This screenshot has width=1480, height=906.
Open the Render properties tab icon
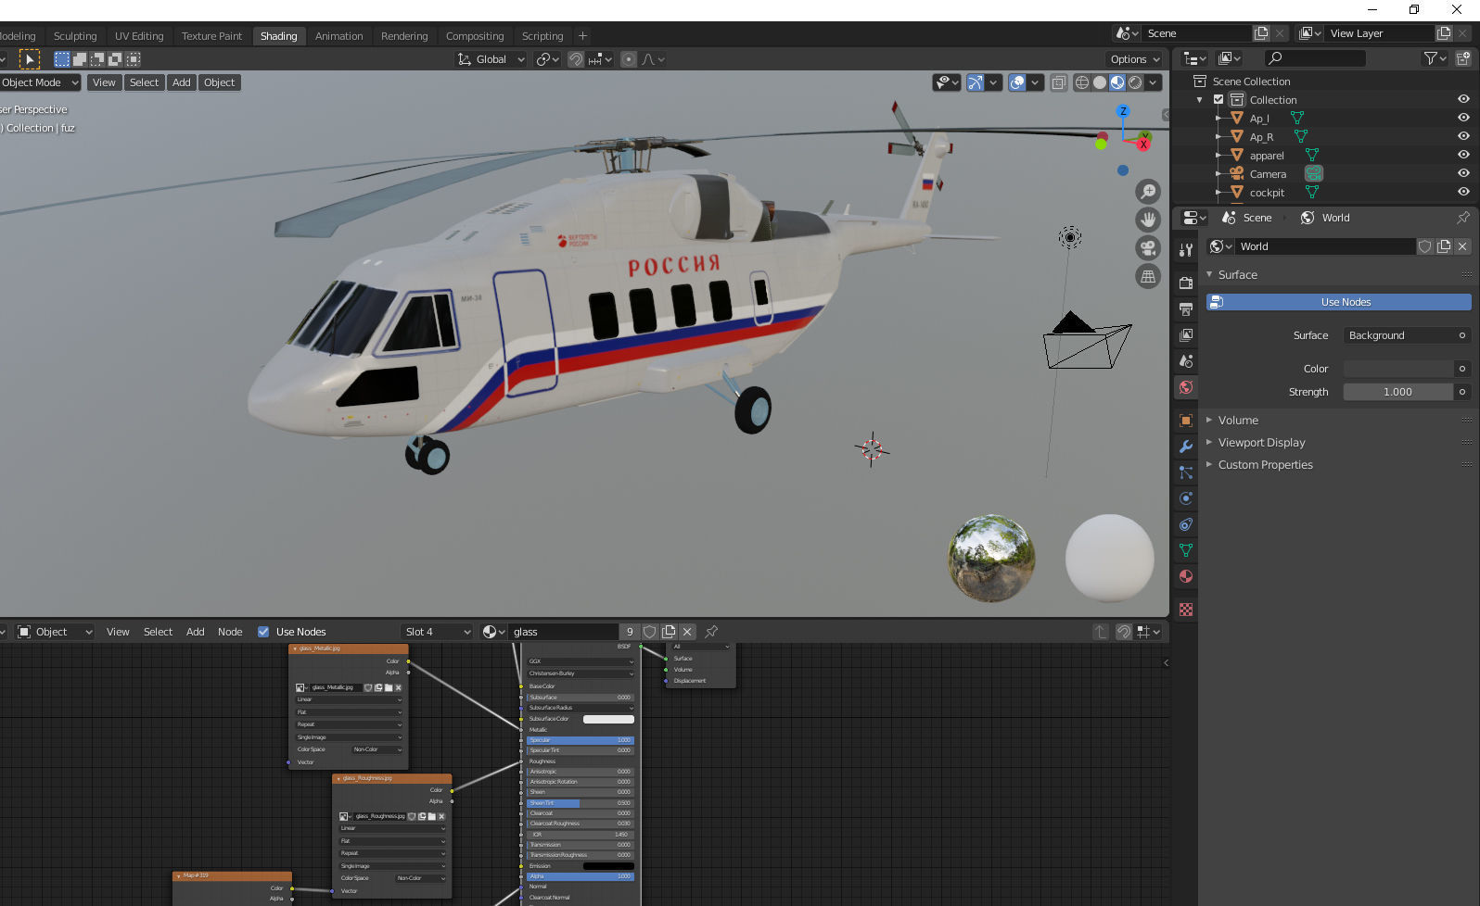[1185, 283]
